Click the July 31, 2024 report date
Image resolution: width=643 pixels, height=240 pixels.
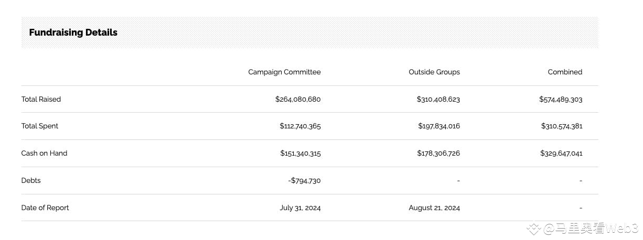pyautogui.click(x=300, y=208)
